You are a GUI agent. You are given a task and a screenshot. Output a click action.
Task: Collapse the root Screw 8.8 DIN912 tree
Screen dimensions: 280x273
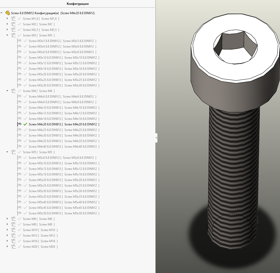[2, 13]
